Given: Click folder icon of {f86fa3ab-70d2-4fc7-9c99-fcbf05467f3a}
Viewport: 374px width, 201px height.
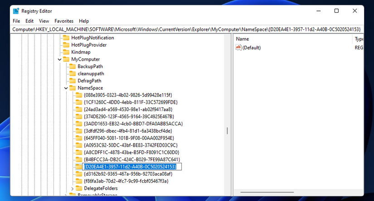Looking at the screenshot, I should coord(79,181).
